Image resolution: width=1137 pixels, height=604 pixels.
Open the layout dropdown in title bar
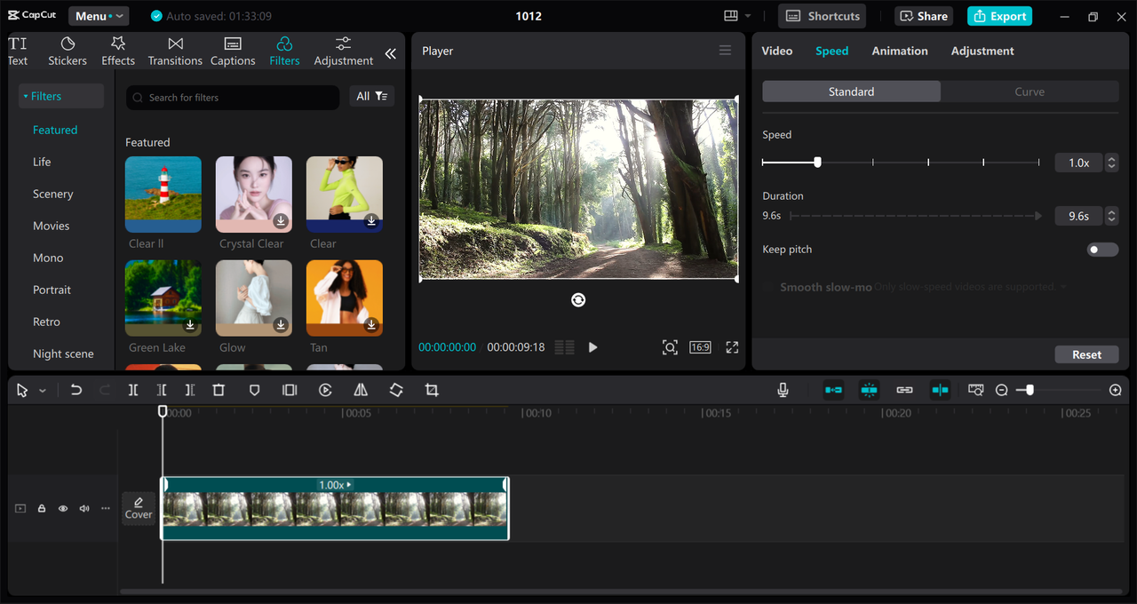click(x=737, y=16)
